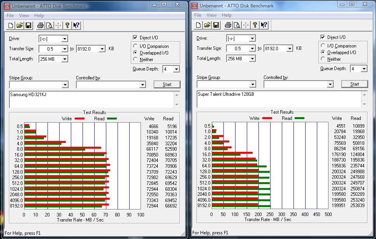Open Controlled by dropdown in right window

tap(330, 84)
